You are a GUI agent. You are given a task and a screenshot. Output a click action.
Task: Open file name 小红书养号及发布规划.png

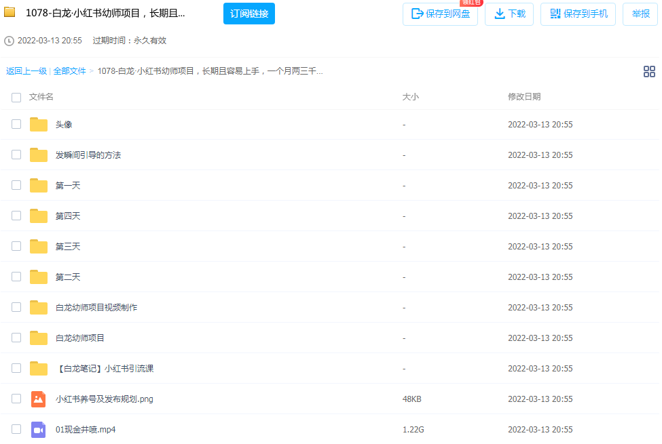[x=105, y=399]
